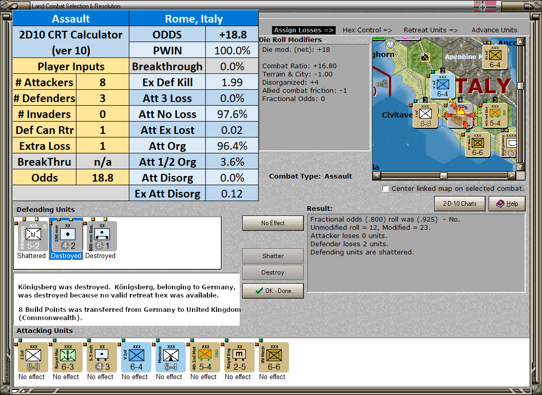
Task: Go to Retreat Units step
Action: click(431, 30)
